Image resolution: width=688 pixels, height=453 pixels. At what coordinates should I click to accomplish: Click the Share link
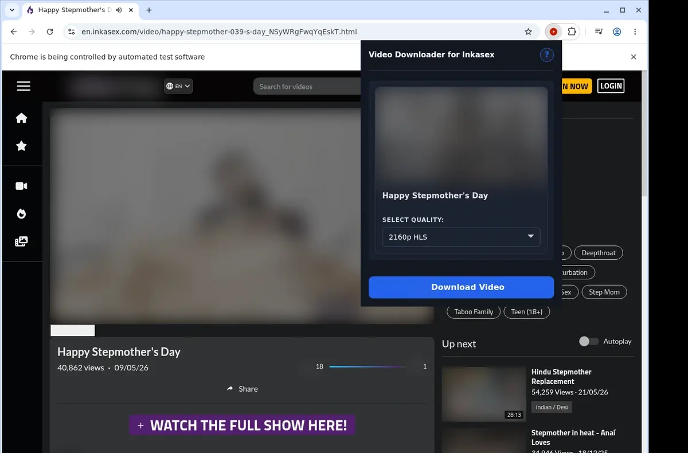pos(242,389)
